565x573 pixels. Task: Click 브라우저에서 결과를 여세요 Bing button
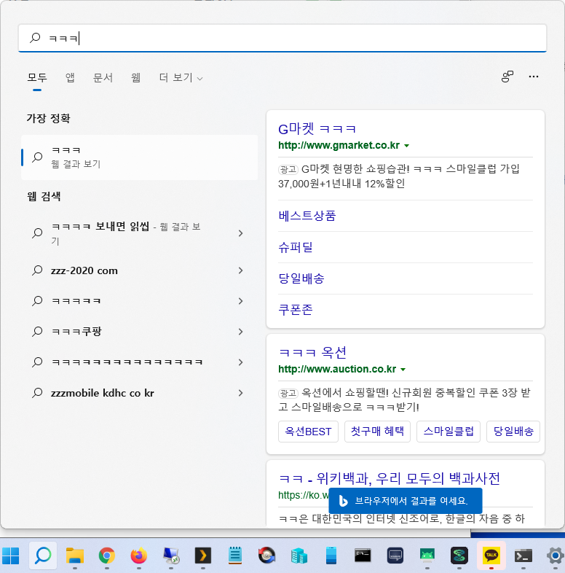pos(406,501)
